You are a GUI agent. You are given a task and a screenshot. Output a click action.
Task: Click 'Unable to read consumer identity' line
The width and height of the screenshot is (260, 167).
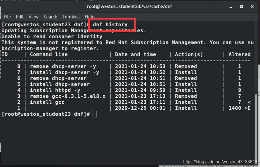52,37
